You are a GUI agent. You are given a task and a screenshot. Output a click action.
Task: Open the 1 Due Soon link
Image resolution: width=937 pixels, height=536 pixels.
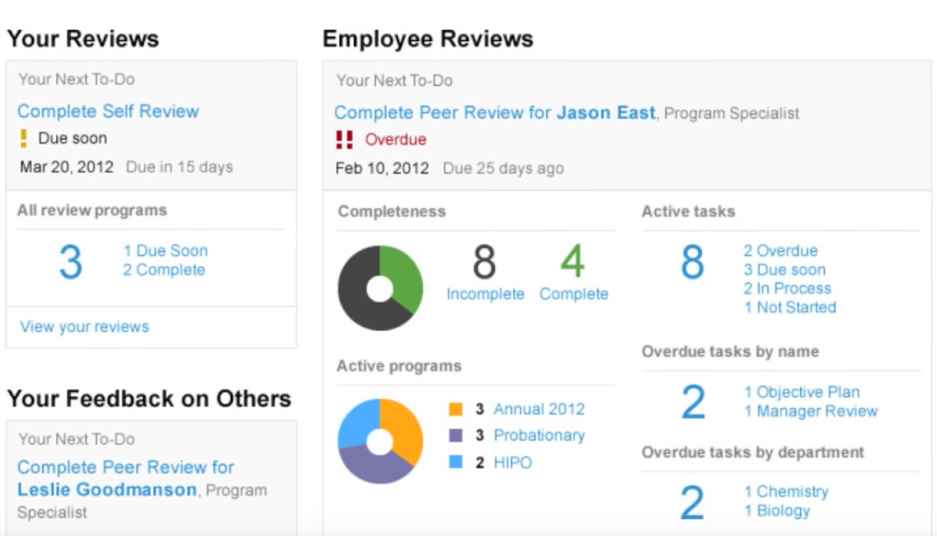tap(165, 251)
